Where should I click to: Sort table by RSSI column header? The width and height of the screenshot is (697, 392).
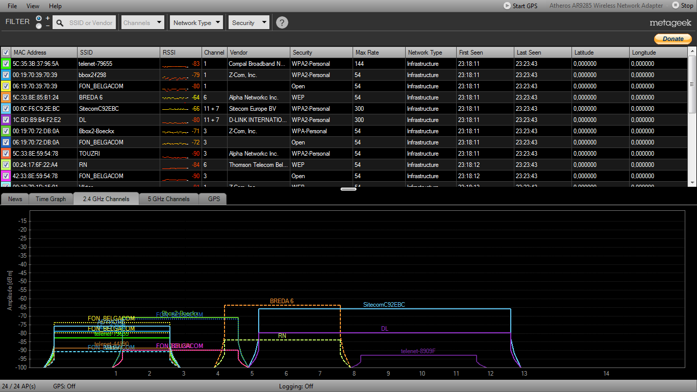[181, 53]
